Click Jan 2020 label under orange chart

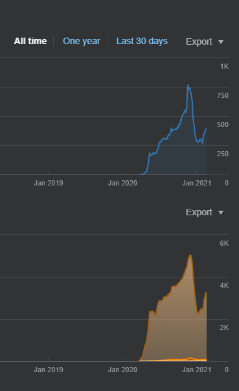122,370
